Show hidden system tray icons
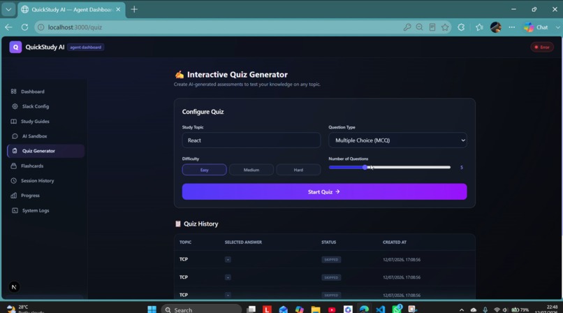This screenshot has height=313, width=563. click(x=462, y=310)
